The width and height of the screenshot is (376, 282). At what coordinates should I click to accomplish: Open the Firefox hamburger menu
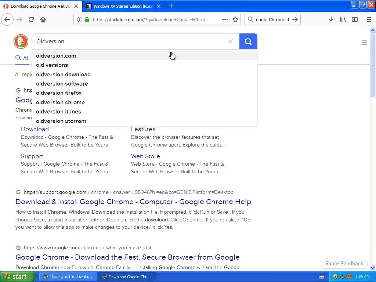click(369, 19)
